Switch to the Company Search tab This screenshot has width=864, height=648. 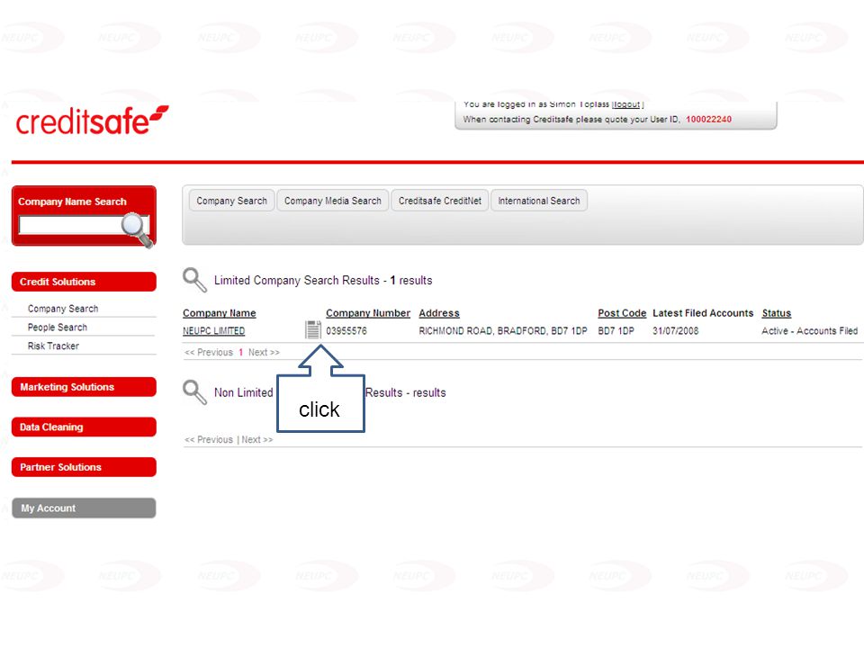(231, 201)
